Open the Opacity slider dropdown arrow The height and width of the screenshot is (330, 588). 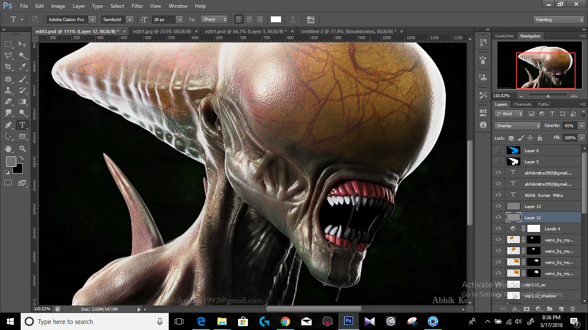pos(582,125)
